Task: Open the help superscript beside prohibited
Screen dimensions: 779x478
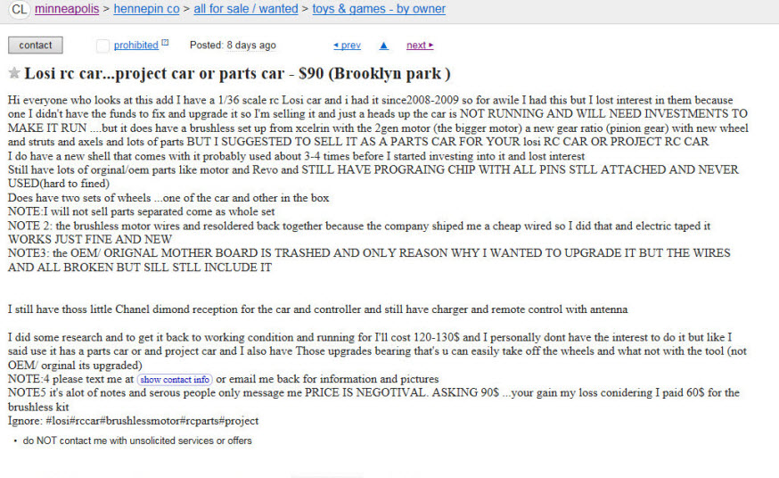Action: 166,43
